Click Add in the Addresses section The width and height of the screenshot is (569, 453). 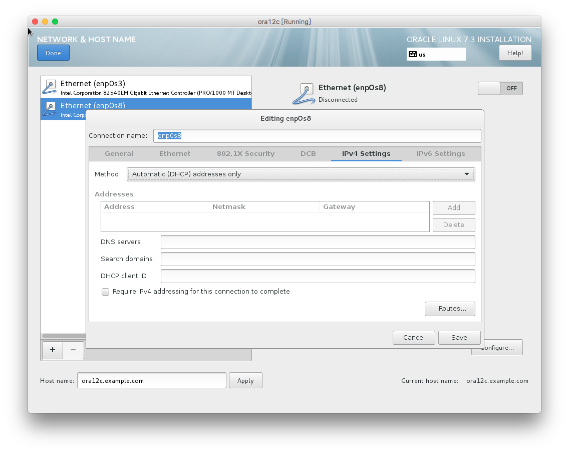point(454,207)
